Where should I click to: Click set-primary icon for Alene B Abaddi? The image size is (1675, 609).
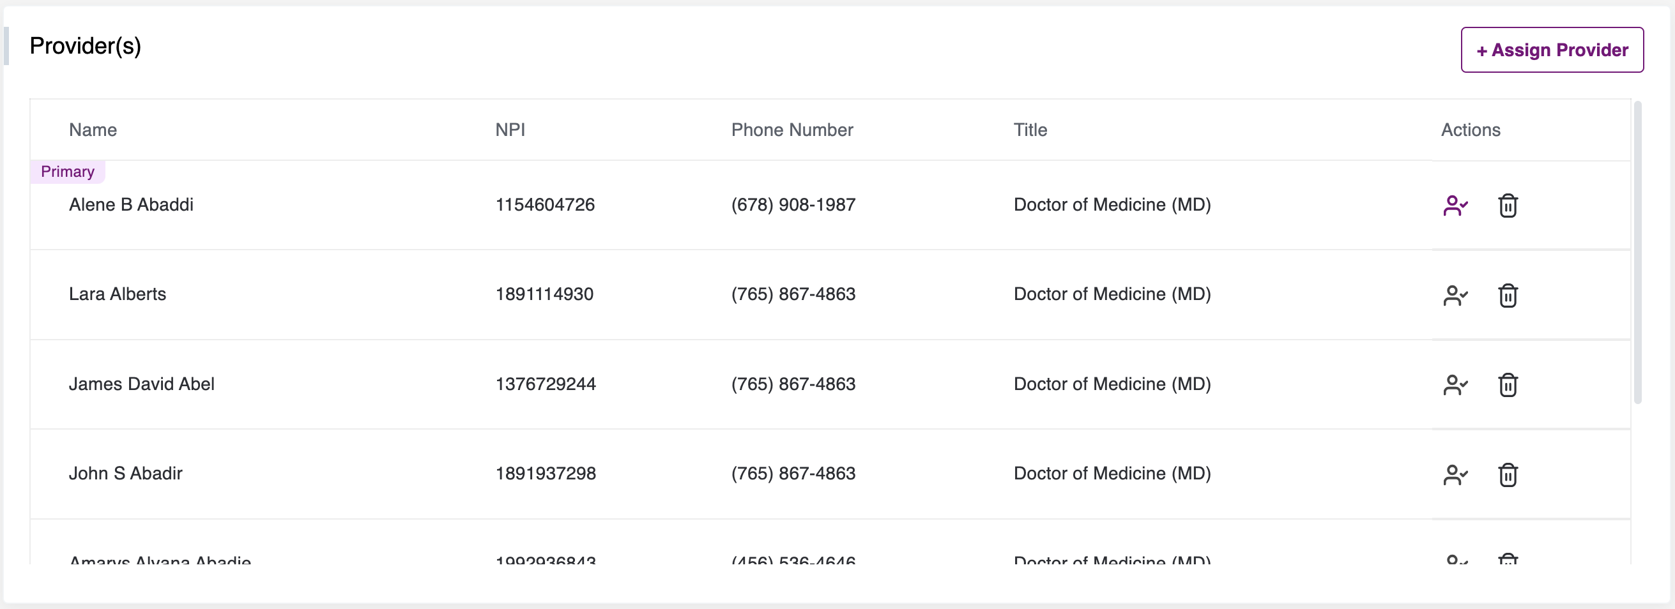(1455, 206)
